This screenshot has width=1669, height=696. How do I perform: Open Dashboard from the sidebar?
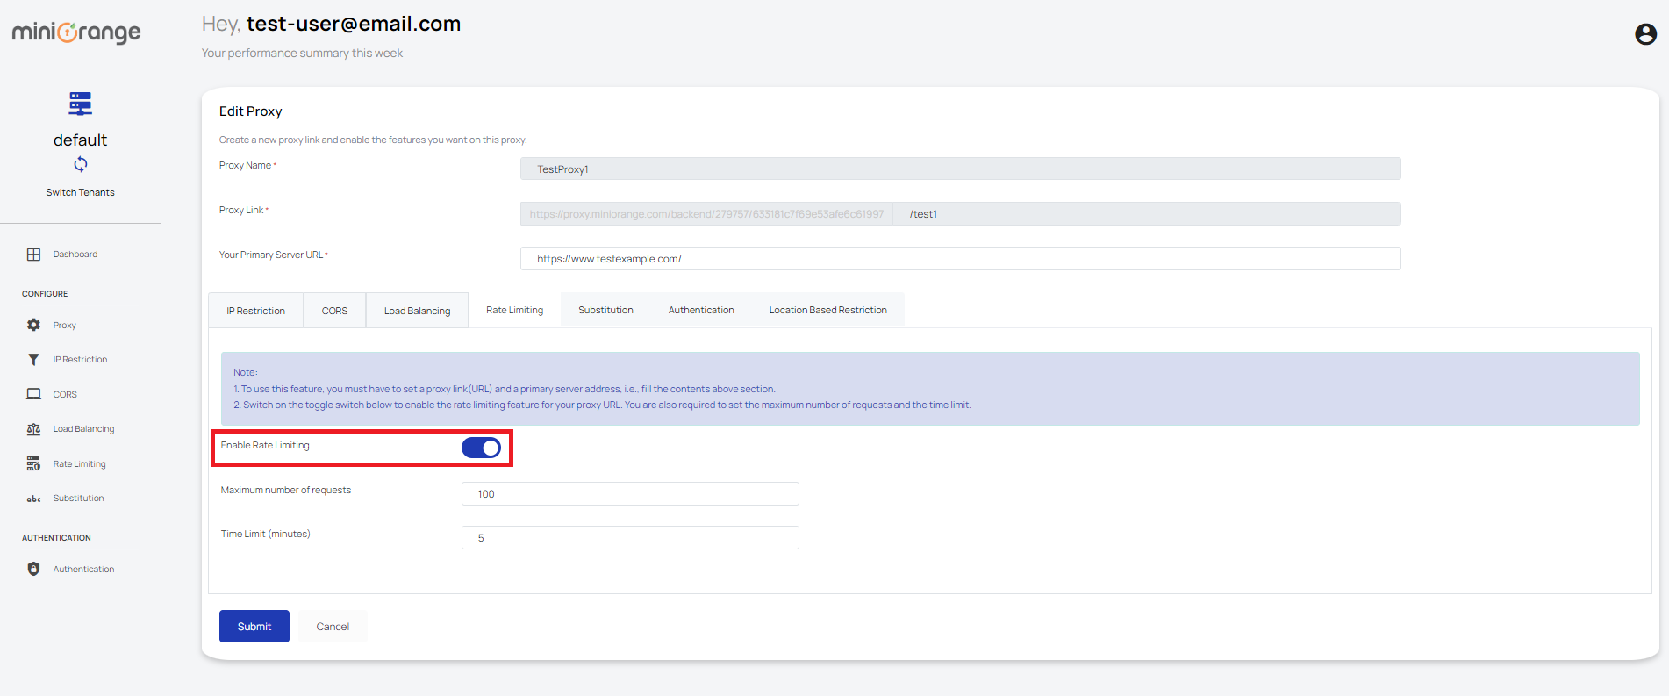pos(75,255)
